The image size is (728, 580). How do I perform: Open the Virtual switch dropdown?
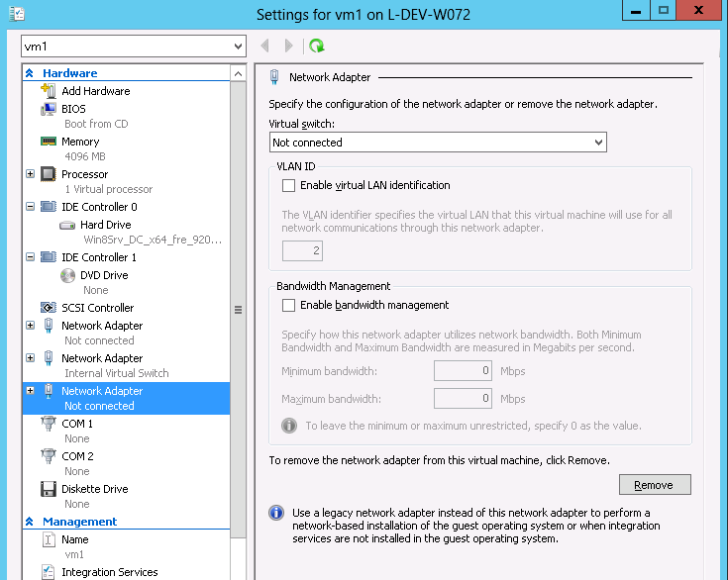tap(438, 143)
